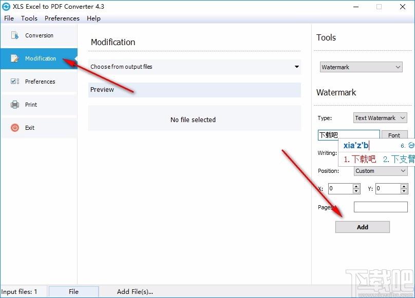This screenshot has width=415, height=298.
Task: Increase the X value with up arrow
Action: tap(356, 186)
